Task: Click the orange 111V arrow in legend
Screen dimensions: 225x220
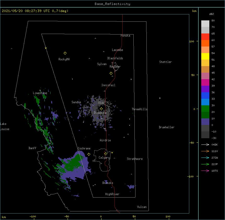Action: click(205, 151)
